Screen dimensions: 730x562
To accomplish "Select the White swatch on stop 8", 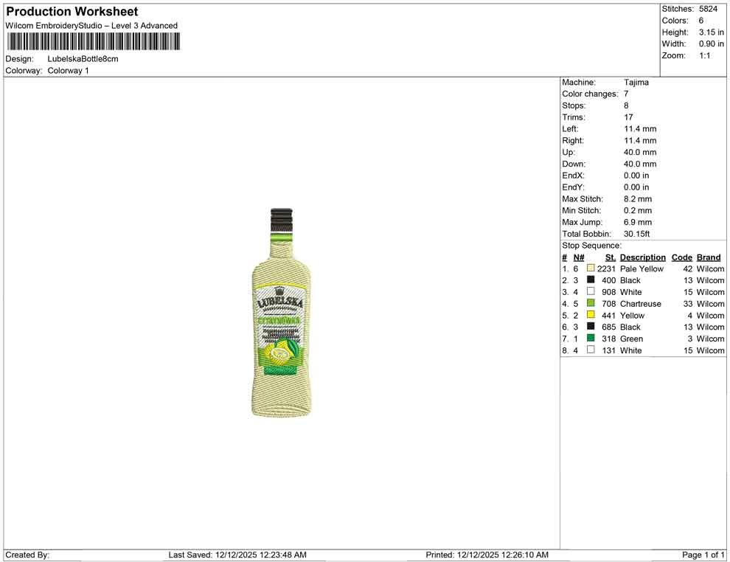I will coord(591,350).
